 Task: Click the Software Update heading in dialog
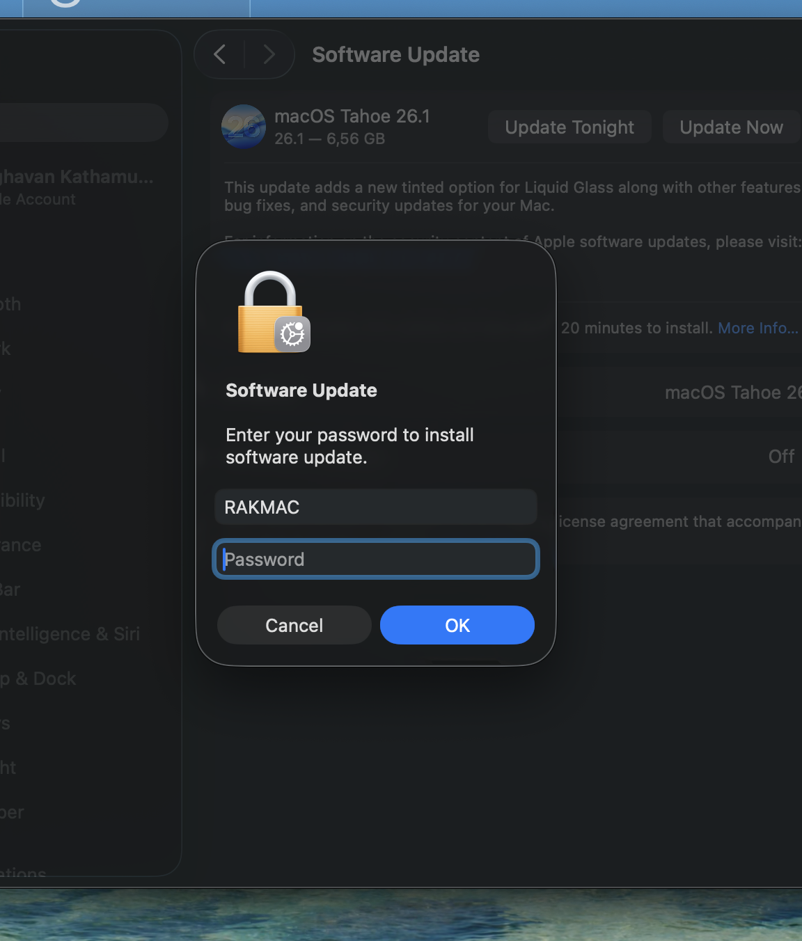click(x=301, y=390)
